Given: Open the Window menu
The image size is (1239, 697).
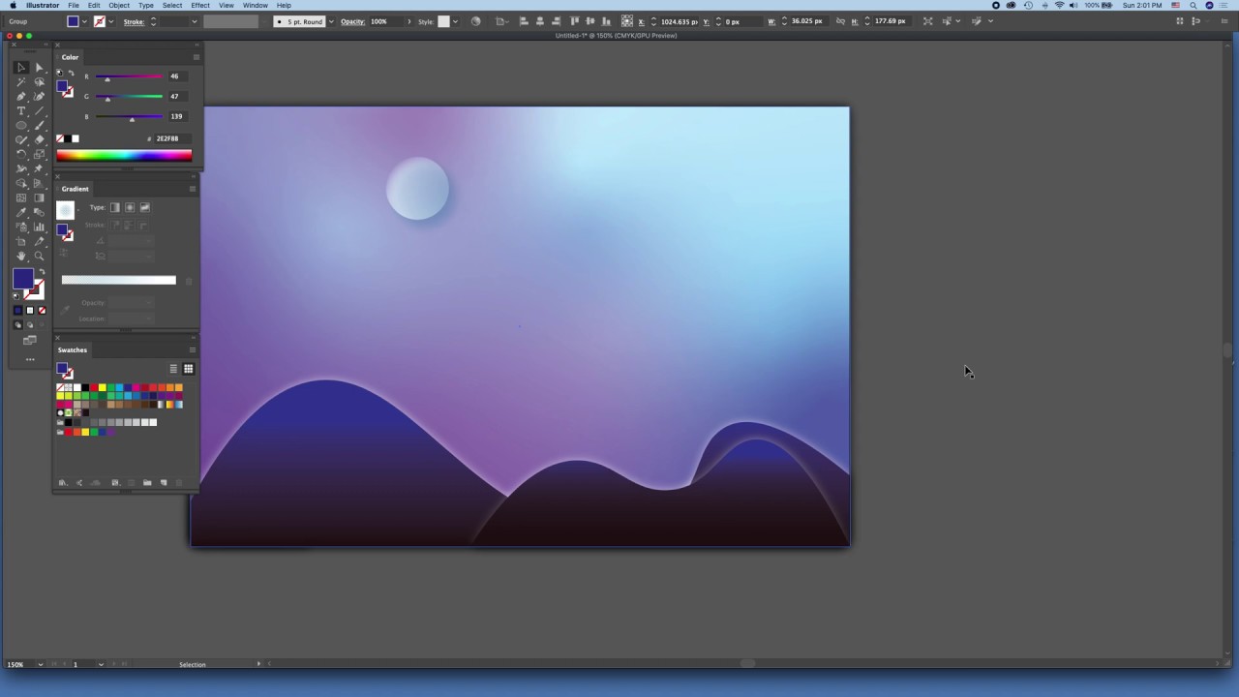Looking at the screenshot, I should coord(256,5).
